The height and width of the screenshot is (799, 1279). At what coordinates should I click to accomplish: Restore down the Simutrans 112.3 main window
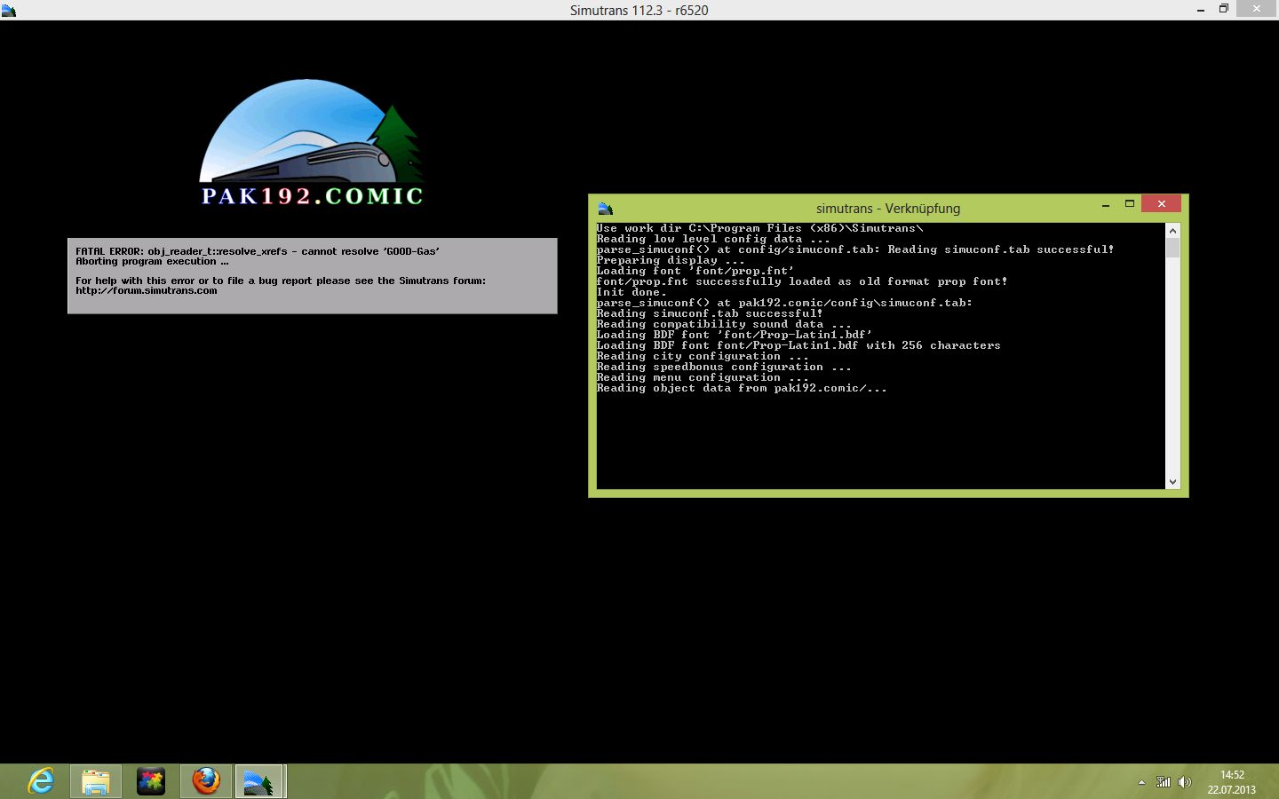(x=1223, y=9)
